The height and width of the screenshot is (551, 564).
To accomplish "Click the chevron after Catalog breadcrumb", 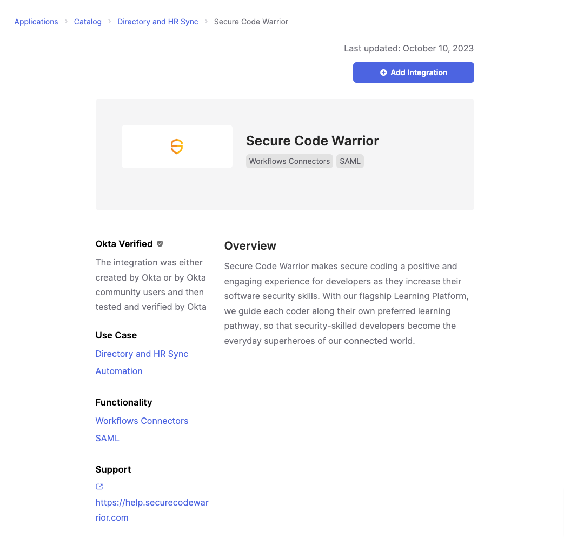I will pos(109,22).
